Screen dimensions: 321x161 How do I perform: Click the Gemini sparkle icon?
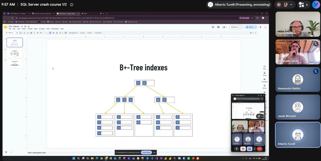tap(260, 27)
